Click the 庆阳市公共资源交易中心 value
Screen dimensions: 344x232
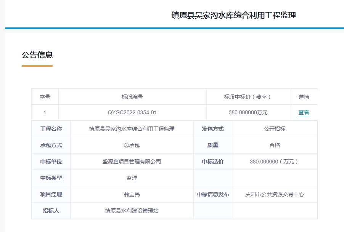(275, 194)
